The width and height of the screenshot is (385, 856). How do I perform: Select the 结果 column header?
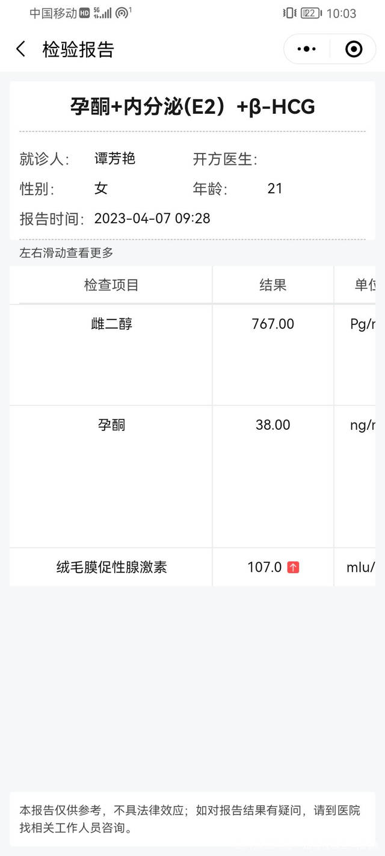pyautogui.click(x=273, y=285)
